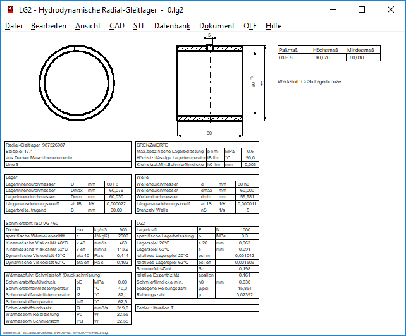
Task: Click the GRENZWERTE table header
Action: [147, 145]
